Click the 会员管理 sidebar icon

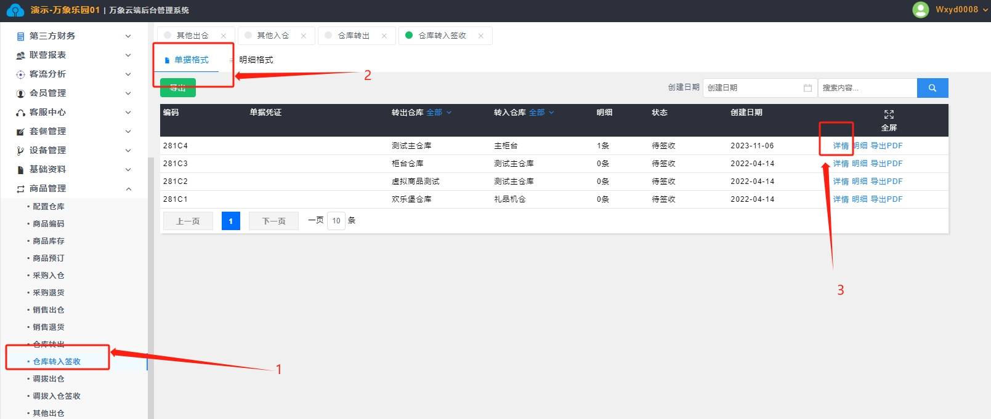click(20, 94)
